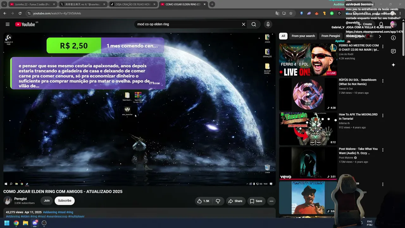Click the install app icon in address bar
405x228 pixels.
[284, 13]
